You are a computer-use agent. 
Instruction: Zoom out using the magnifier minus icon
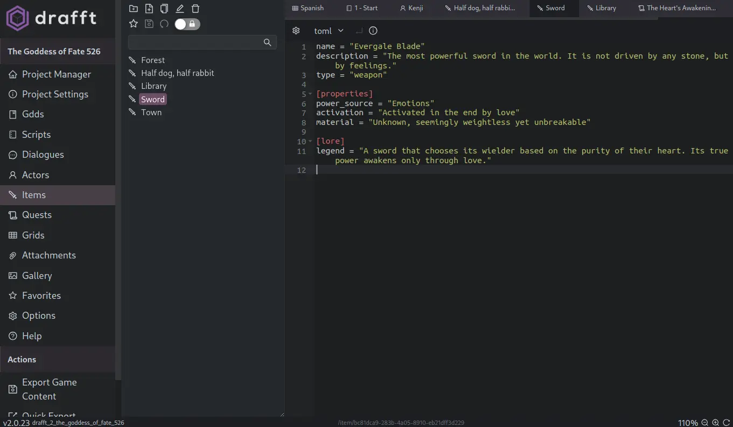704,423
